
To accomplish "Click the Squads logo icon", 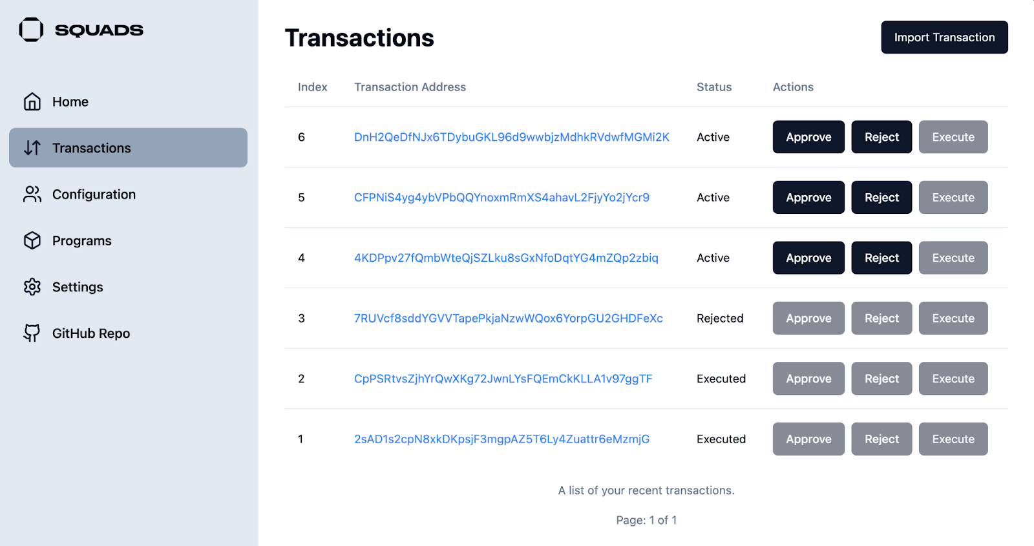I will pyautogui.click(x=30, y=30).
